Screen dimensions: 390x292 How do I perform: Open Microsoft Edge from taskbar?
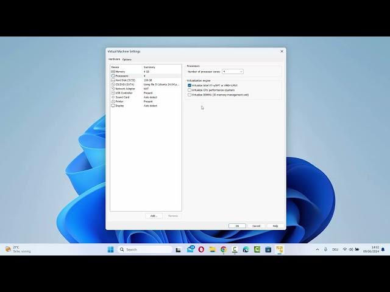(x=246, y=249)
